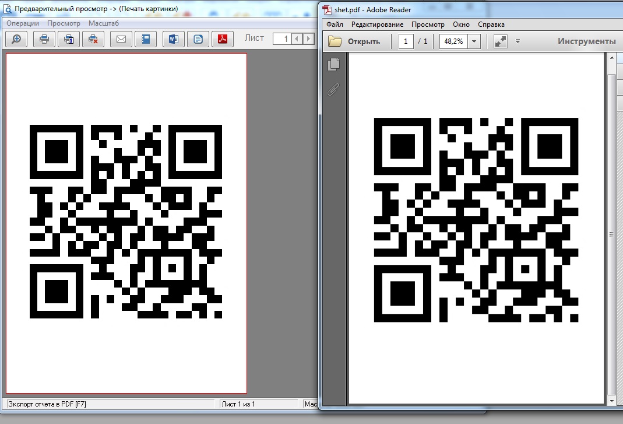Open the zoom percentage dropdown arrow
Viewport: 623px width, 424px height.
click(x=474, y=41)
